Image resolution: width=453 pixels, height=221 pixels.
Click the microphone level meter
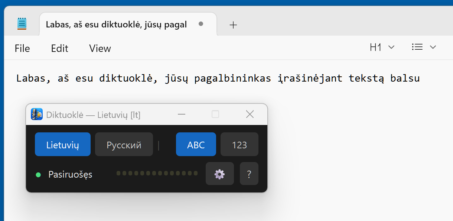click(157, 173)
